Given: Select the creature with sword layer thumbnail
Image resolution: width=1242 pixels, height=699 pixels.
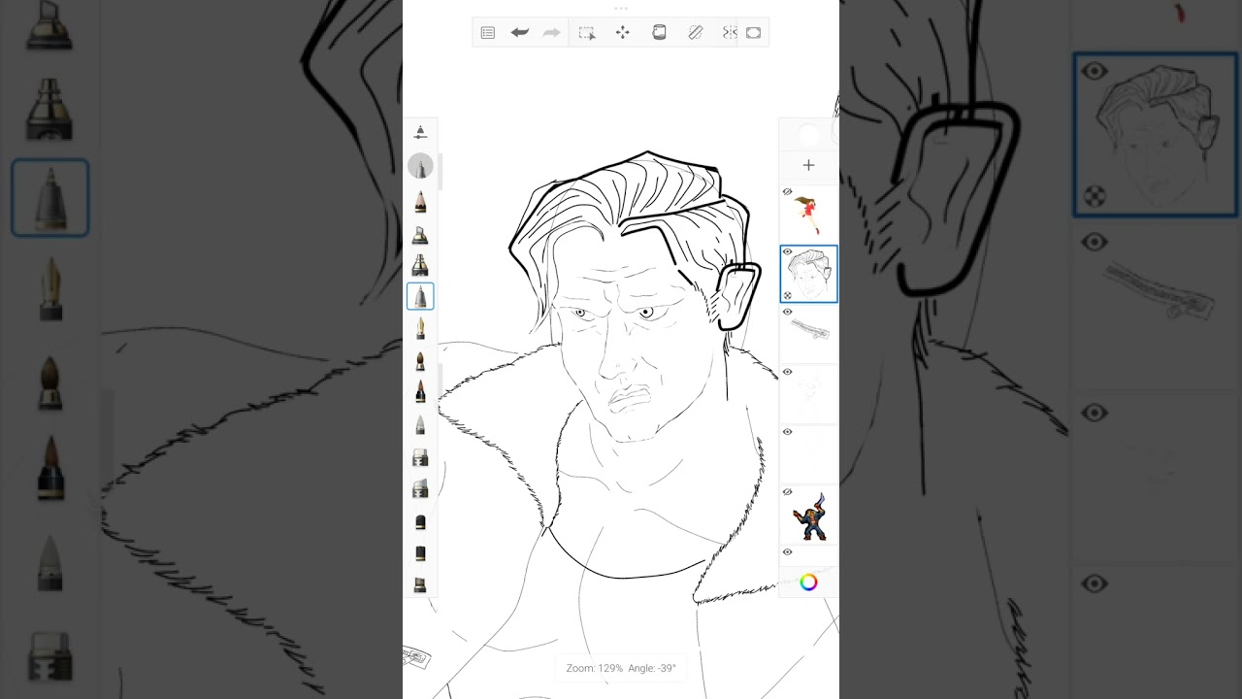Looking at the screenshot, I should 808,515.
